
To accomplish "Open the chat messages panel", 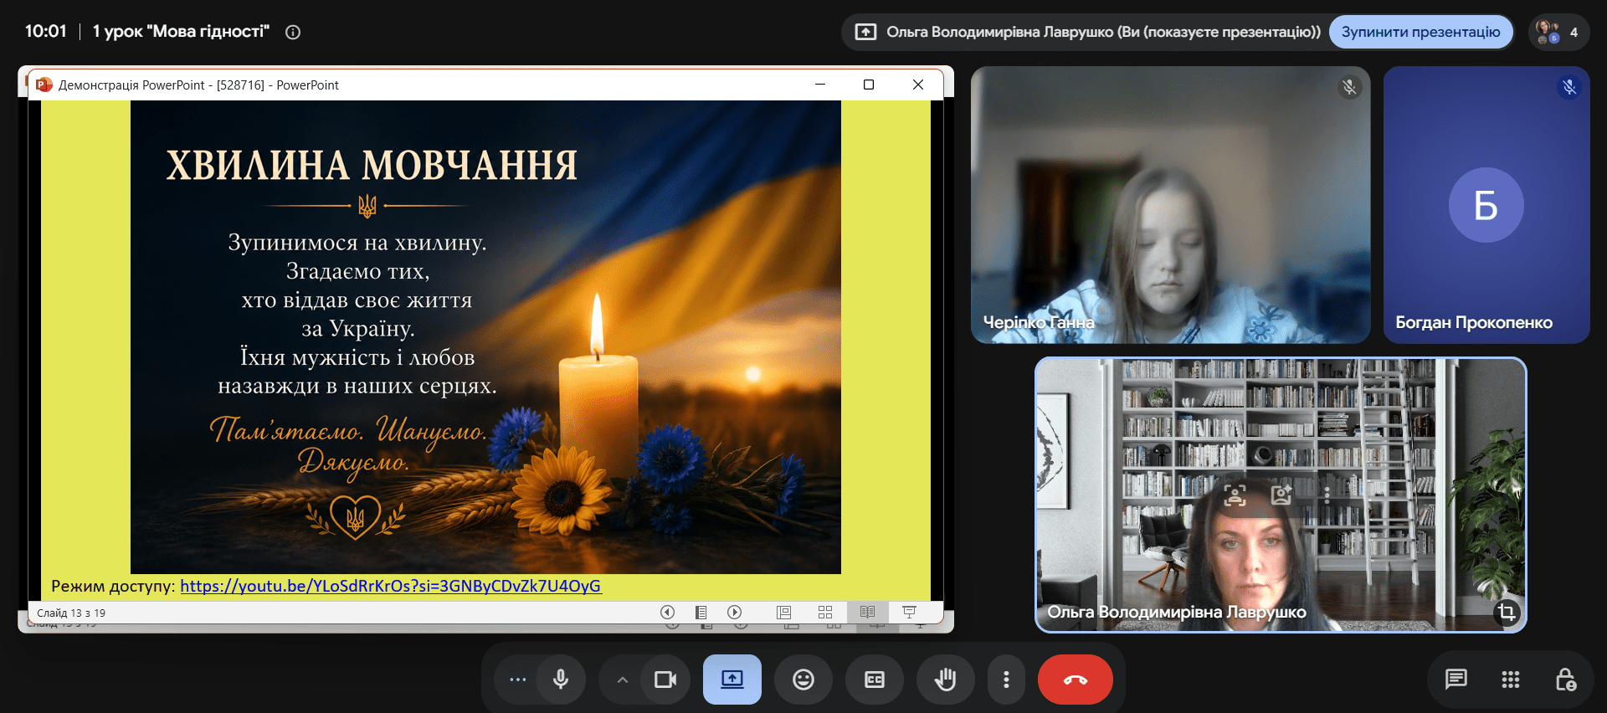I will [1456, 680].
